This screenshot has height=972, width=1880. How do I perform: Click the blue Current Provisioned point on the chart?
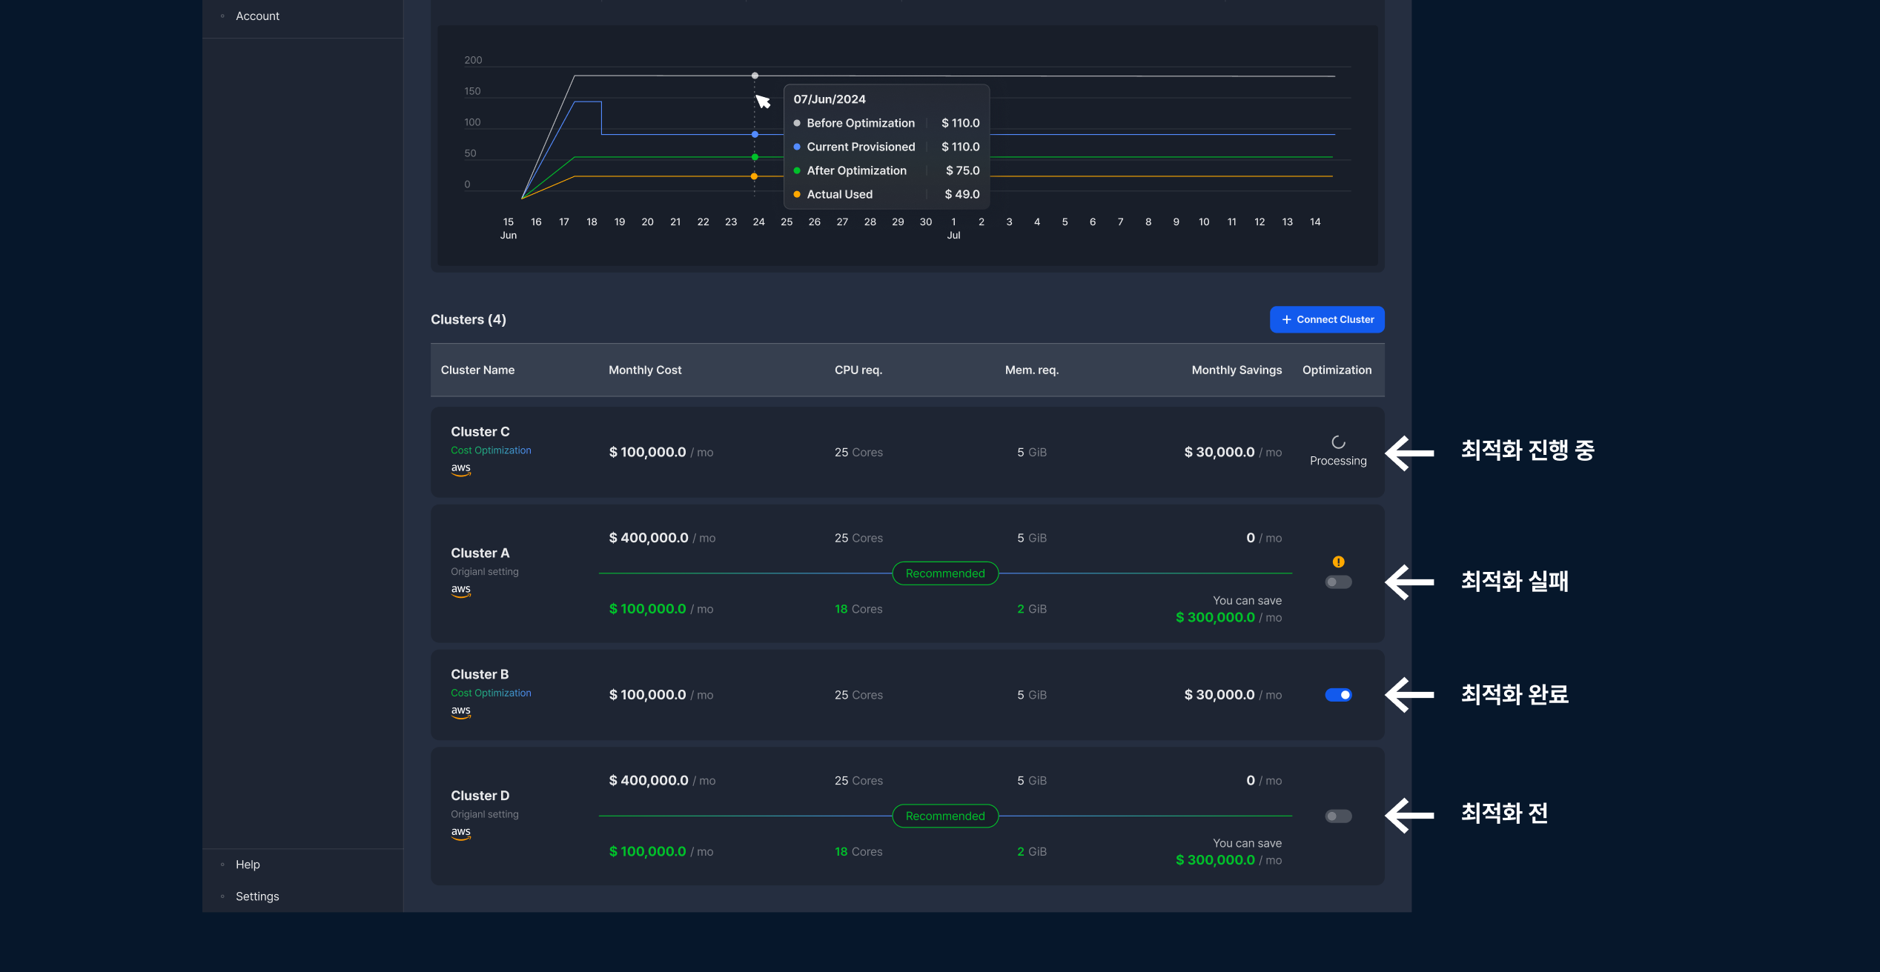[x=755, y=134]
